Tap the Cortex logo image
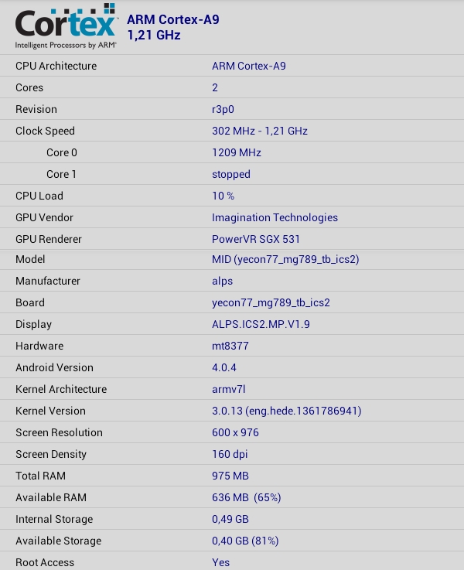 tap(66, 27)
